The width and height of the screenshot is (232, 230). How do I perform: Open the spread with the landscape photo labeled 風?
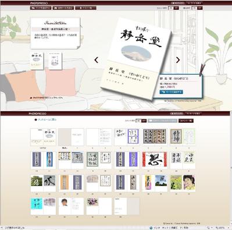155,183
